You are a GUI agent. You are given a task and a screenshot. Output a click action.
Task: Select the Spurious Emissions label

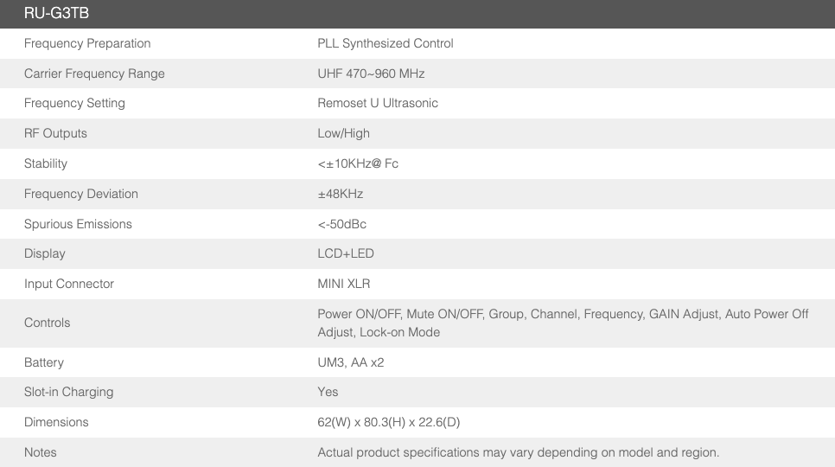click(78, 224)
